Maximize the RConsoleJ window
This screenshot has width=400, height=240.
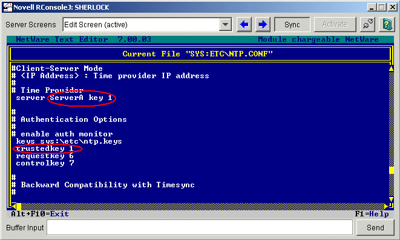click(x=382, y=7)
